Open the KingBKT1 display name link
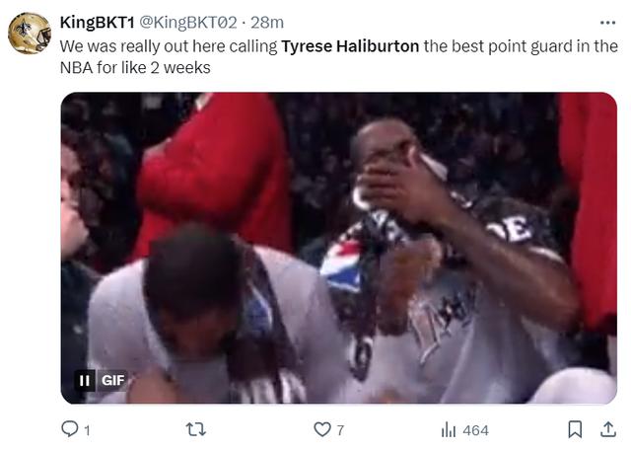 [97, 23]
